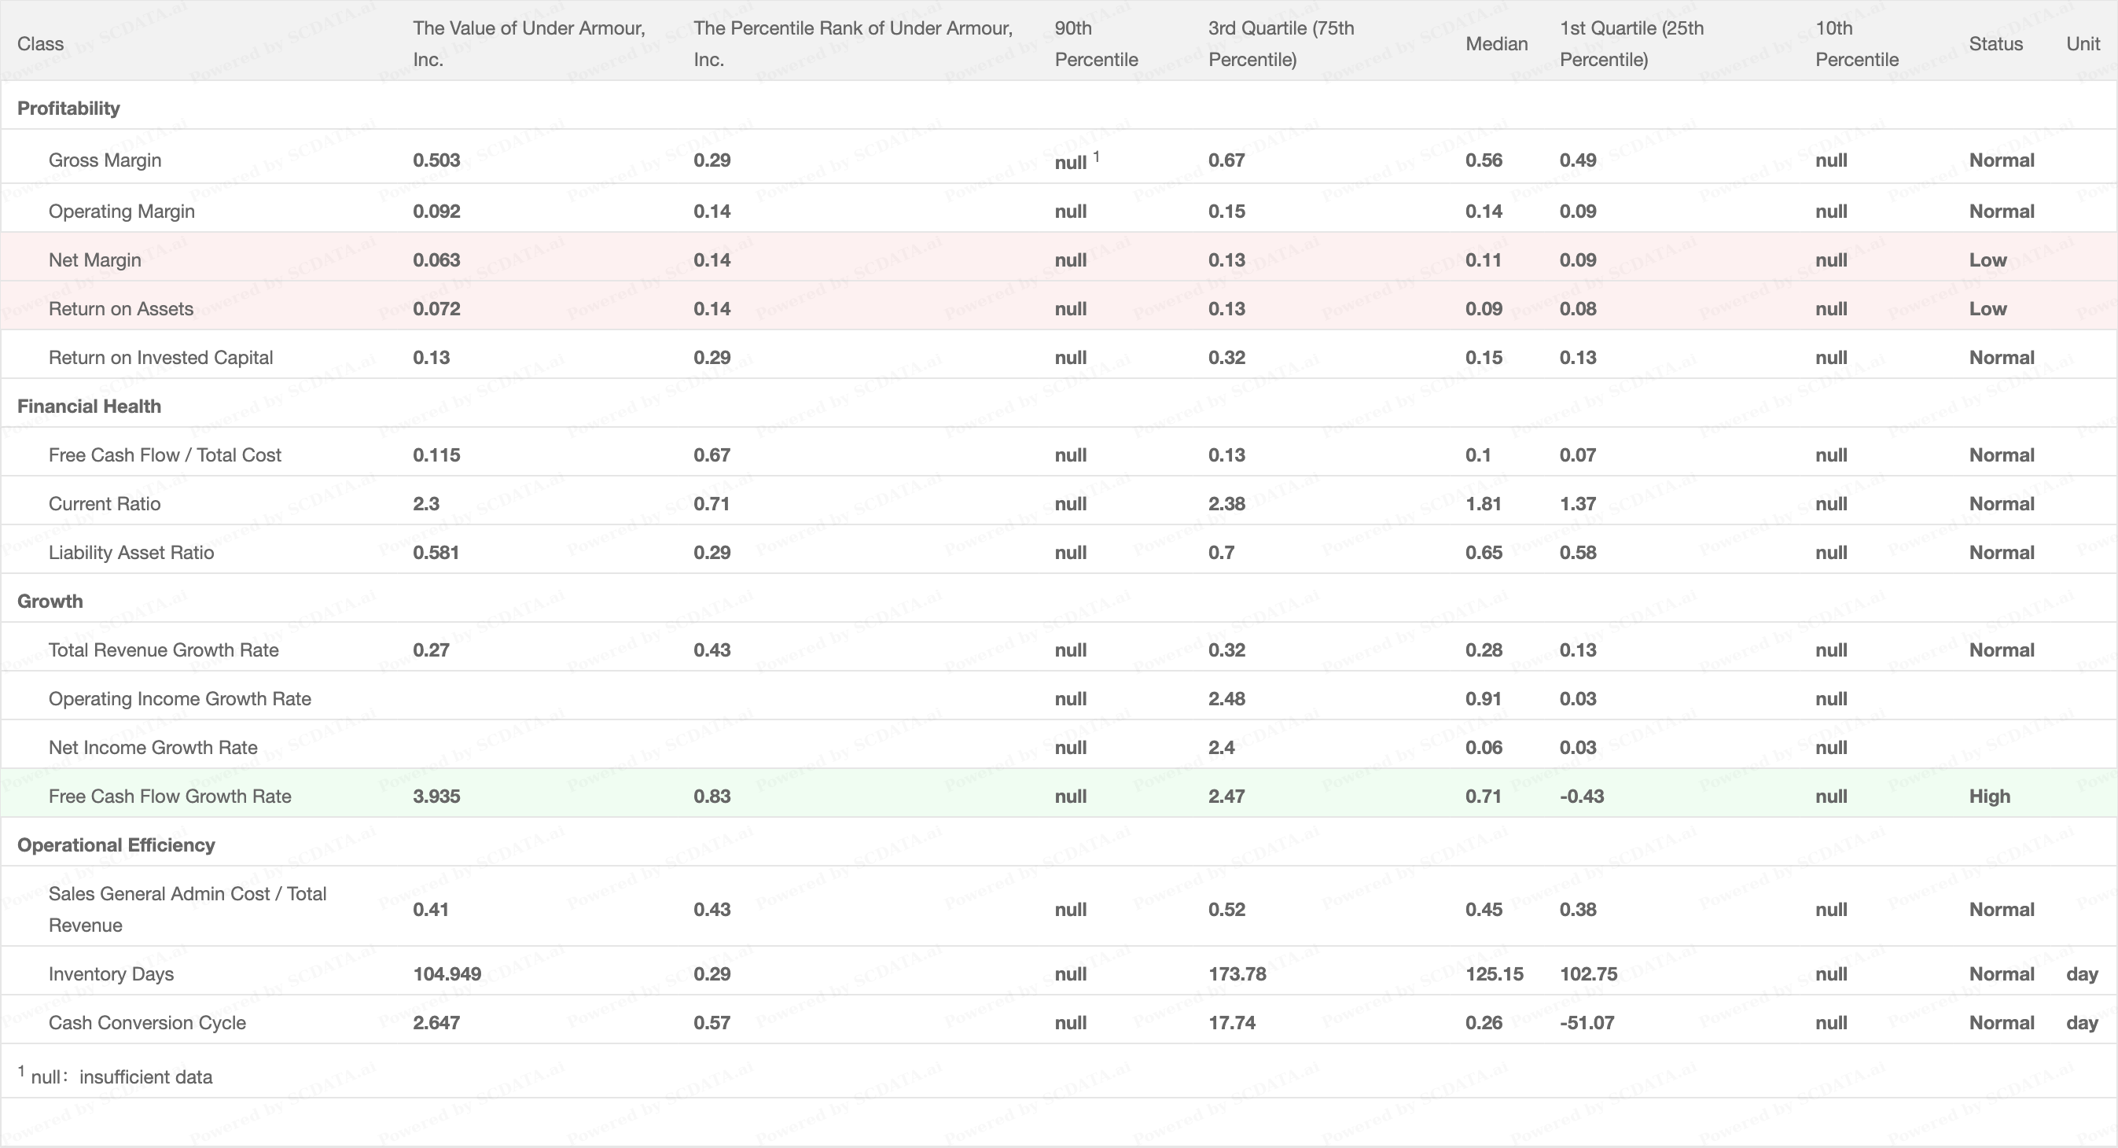Screen dimensions: 2118x1148
Task: Click the Operational Efficiency section heading
Action: tap(116, 845)
